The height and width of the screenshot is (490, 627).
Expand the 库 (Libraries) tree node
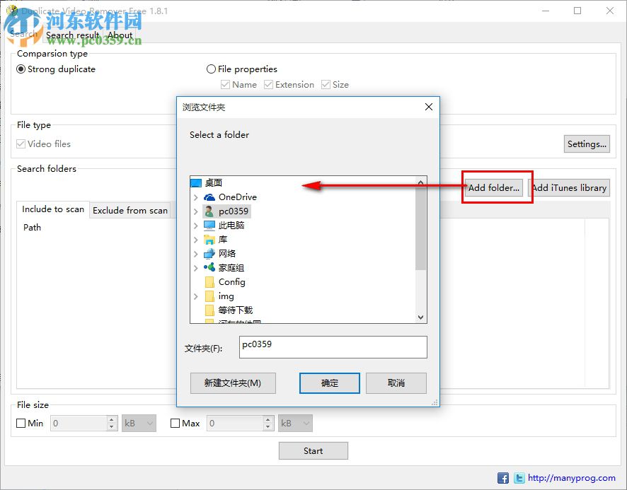[x=196, y=239]
